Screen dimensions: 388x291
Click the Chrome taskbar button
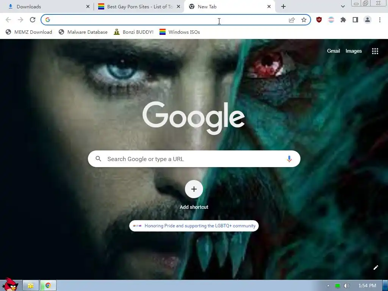coord(48,286)
